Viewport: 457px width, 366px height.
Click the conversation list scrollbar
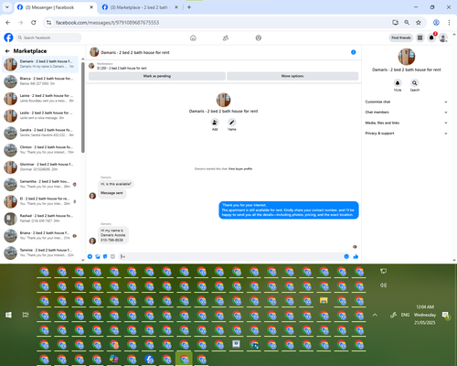tap(83, 107)
